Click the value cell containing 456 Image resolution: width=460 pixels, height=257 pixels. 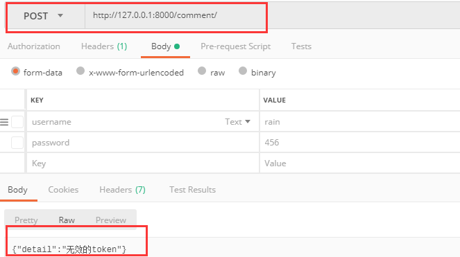(x=360, y=143)
